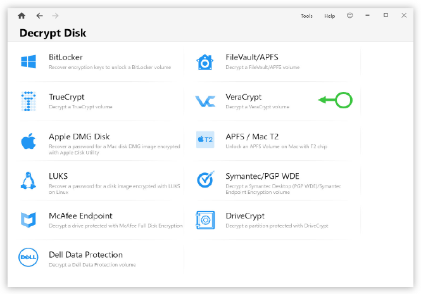Screen dimensions: 421x294
Task: Click the Home icon
Action: pyautogui.click(x=22, y=16)
